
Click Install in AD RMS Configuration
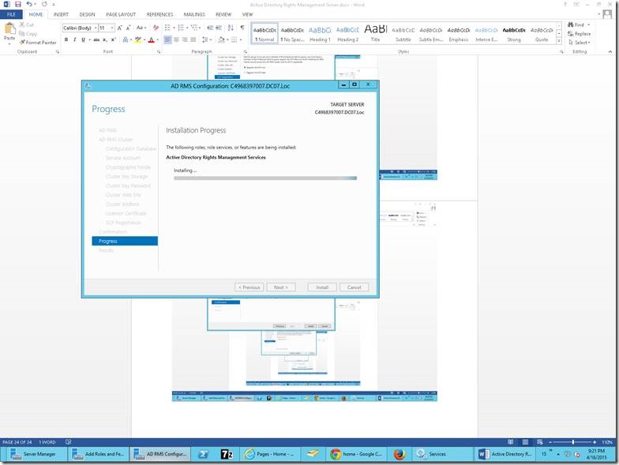coord(322,287)
